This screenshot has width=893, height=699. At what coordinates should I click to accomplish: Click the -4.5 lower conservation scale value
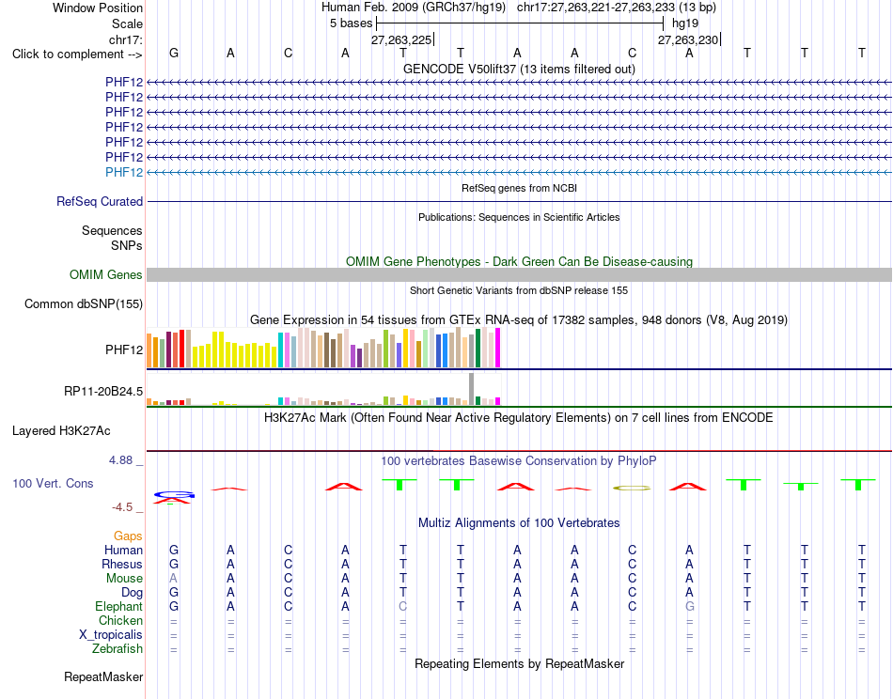pos(122,507)
